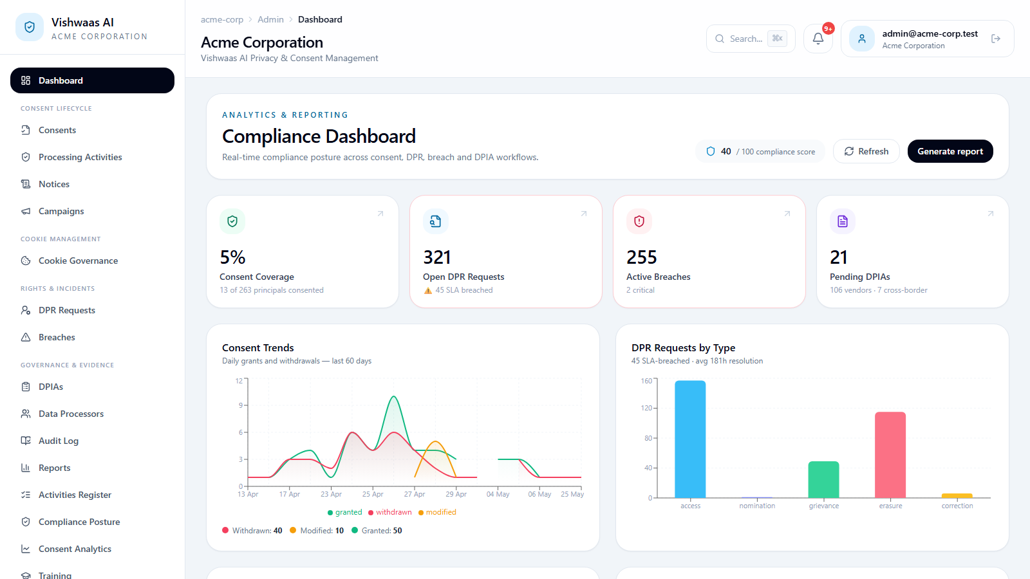The width and height of the screenshot is (1030, 579).
Task: Click the access bar in DPR chart
Action: tap(690, 439)
